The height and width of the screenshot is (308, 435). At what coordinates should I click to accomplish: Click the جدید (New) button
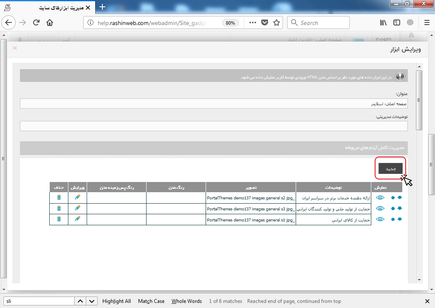pyautogui.click(x=390, y=168)
